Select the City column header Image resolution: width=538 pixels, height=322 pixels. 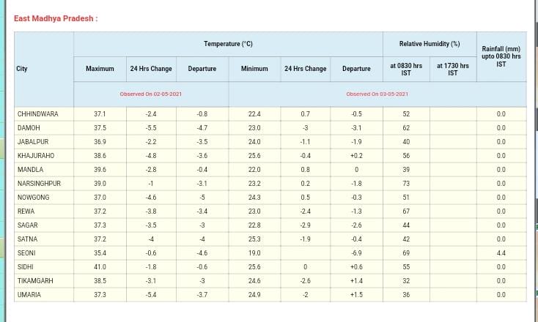point(22,69)
